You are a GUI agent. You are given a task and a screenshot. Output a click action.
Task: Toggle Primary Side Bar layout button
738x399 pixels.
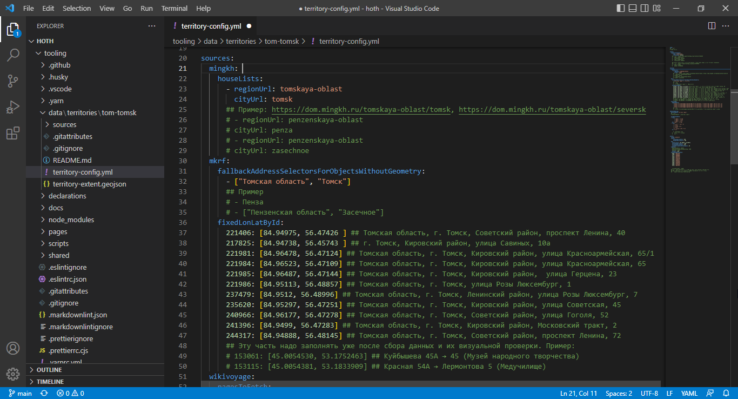coord(621,8)
